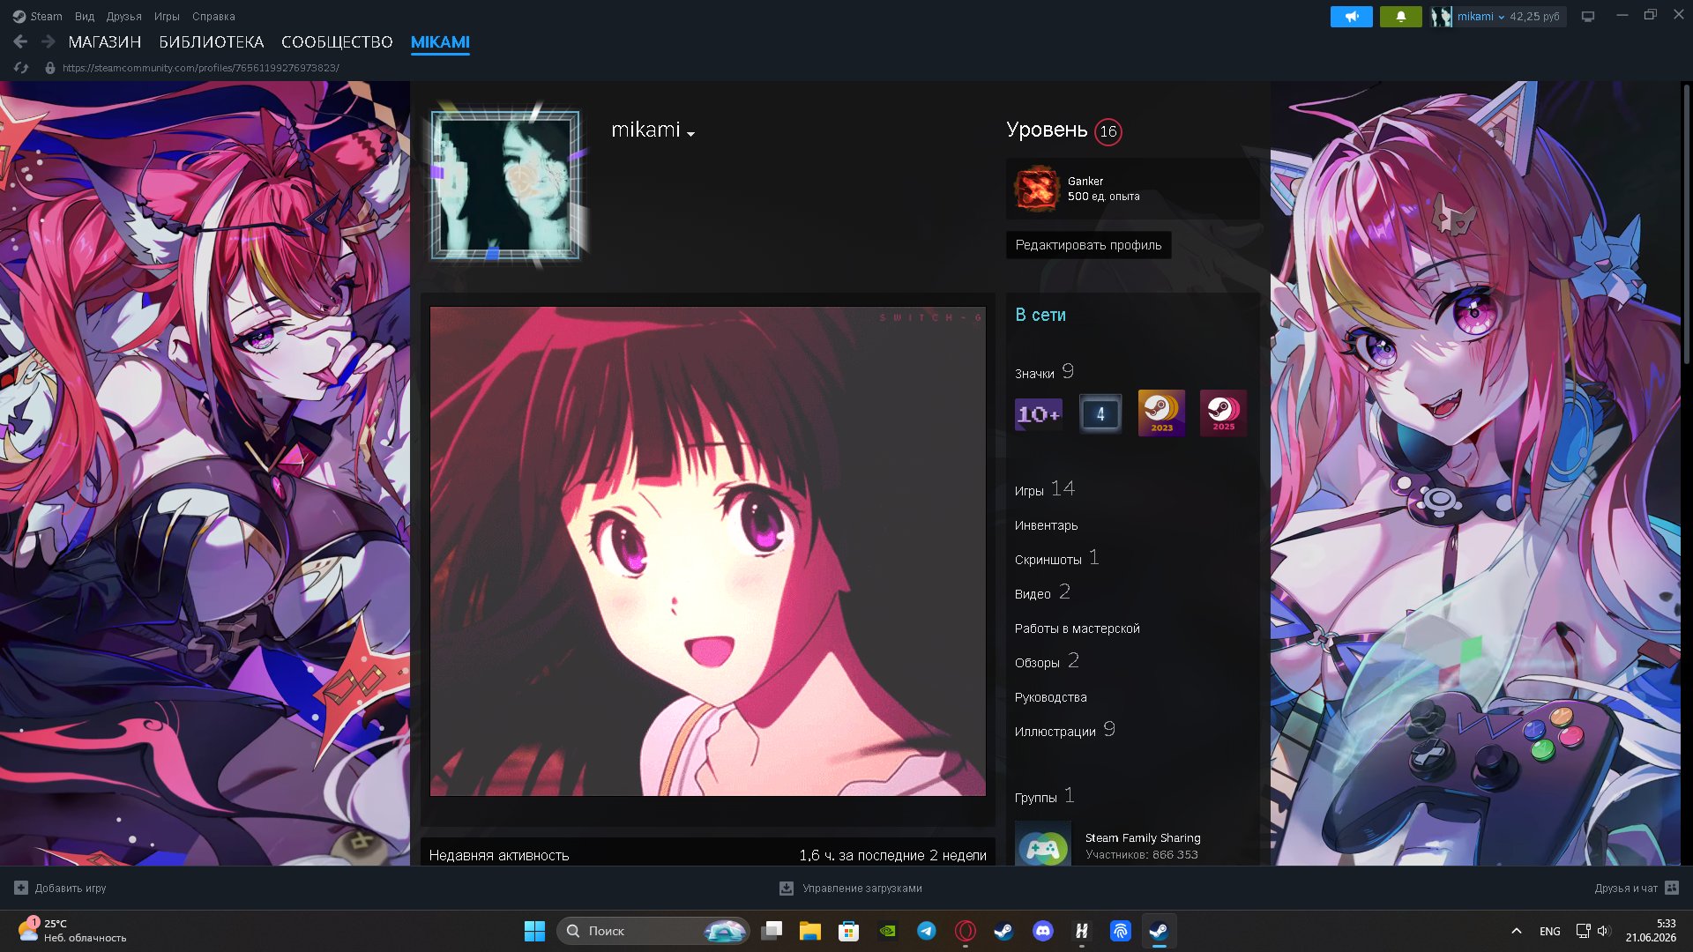Image resolution: width=1693 pixels, height=952 pixels.
Task: Click the page vertical scrollbar
Action: point(1686,225)
